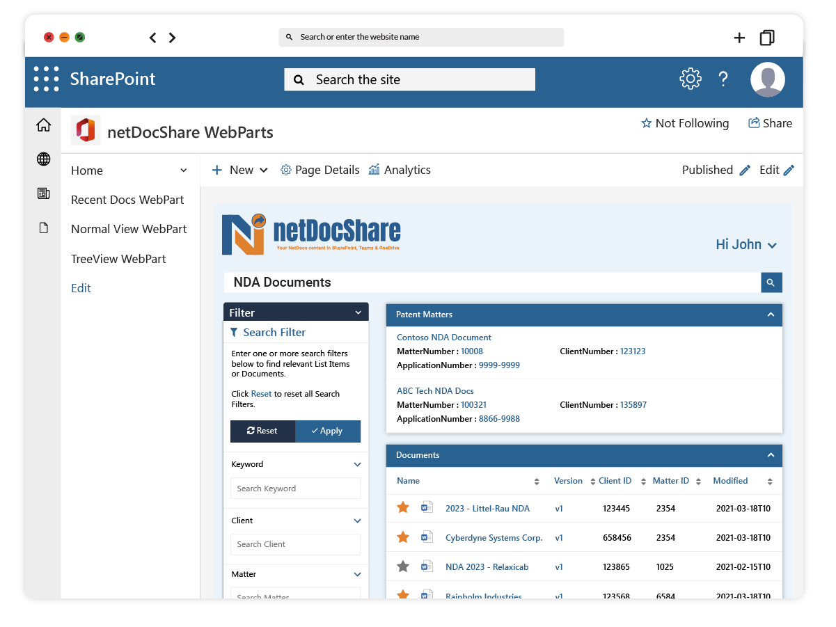The height and width of the screenshot is (627, 836).
Task: Click the Reset link in filter description
Action: (x=261, y=394)
